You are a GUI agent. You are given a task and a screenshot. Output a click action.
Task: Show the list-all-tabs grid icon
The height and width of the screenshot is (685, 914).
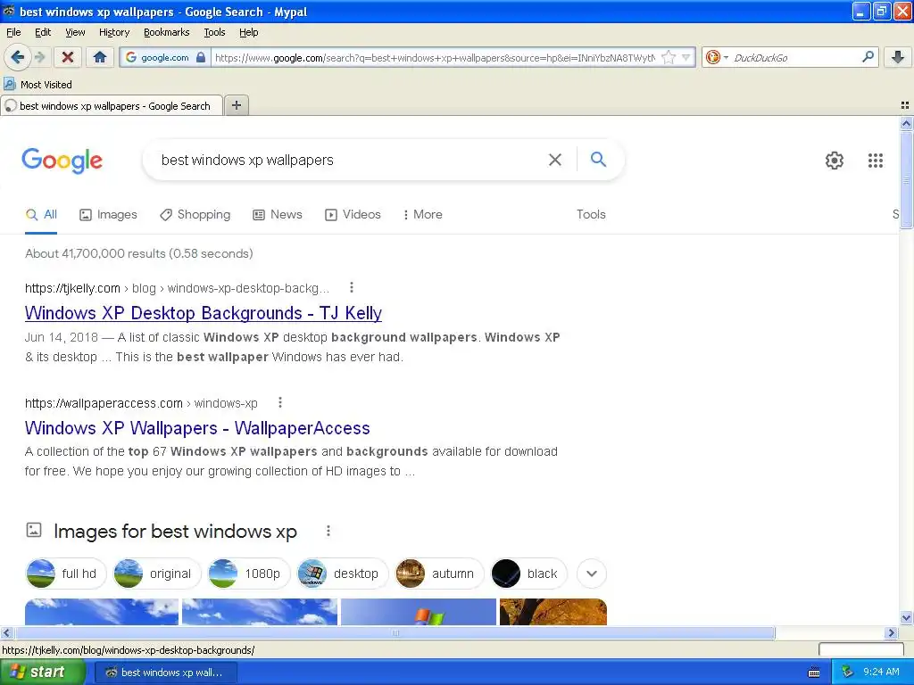[905, 105]
